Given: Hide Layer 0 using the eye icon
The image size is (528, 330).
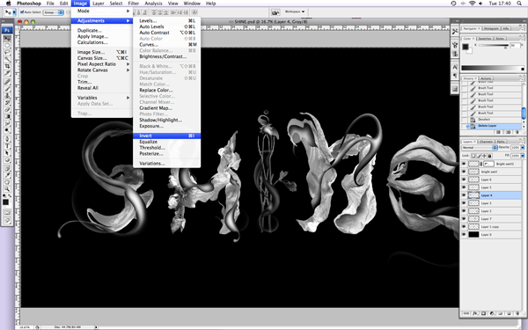Looking at the screenshot, I should [x=464, y=235].
